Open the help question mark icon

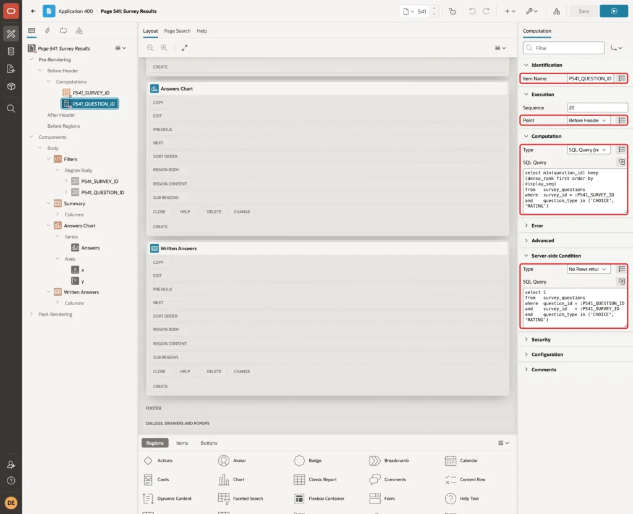tap(11, 481)
